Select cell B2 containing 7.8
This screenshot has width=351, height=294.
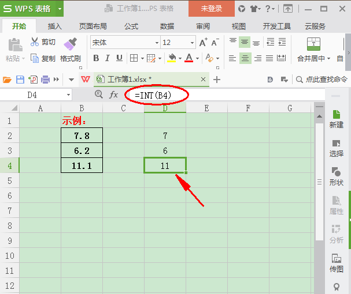82,135
